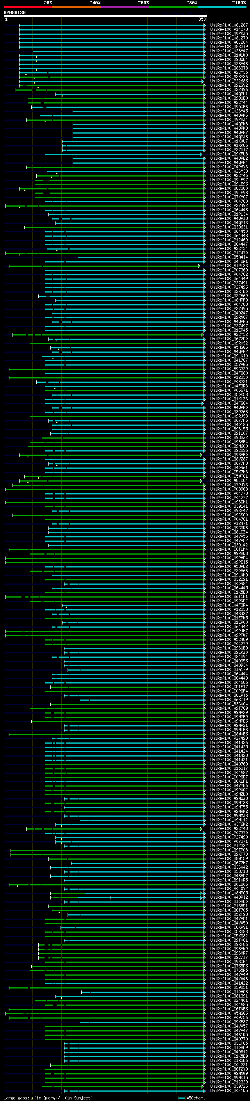Select the UniRef100_P09756 label
Viewport: 250px width, 1101px height.
point(229,1018)
